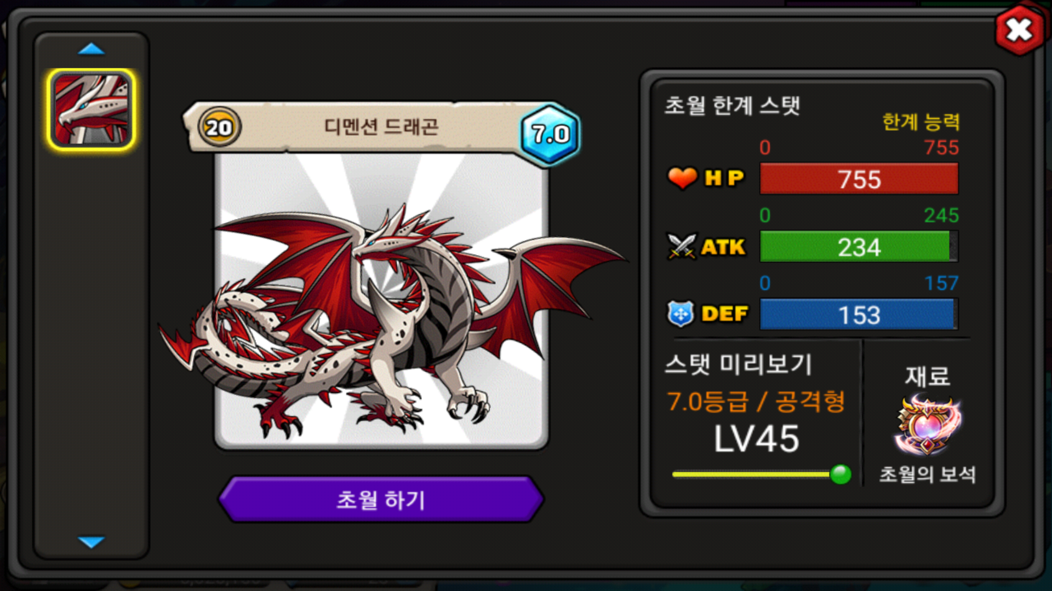Tap the DEF shield icon
The image size is (1052, 591).
tap(681, 314)
